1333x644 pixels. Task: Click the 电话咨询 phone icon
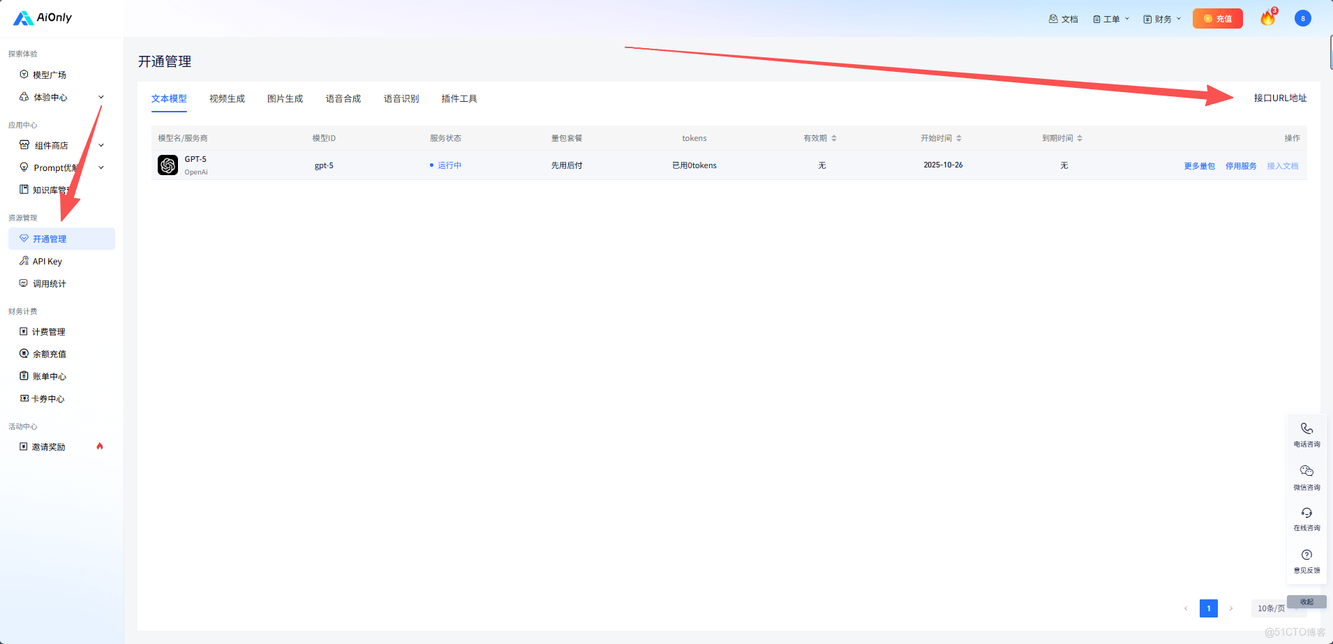point(1306,428)
